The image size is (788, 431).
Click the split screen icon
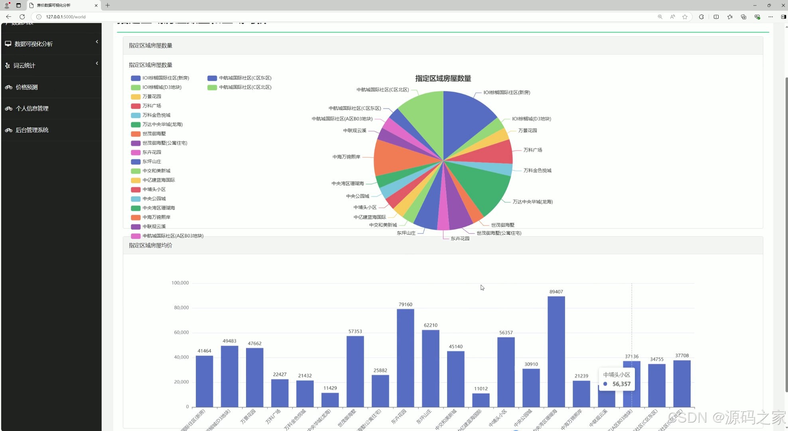click(716, 17)
